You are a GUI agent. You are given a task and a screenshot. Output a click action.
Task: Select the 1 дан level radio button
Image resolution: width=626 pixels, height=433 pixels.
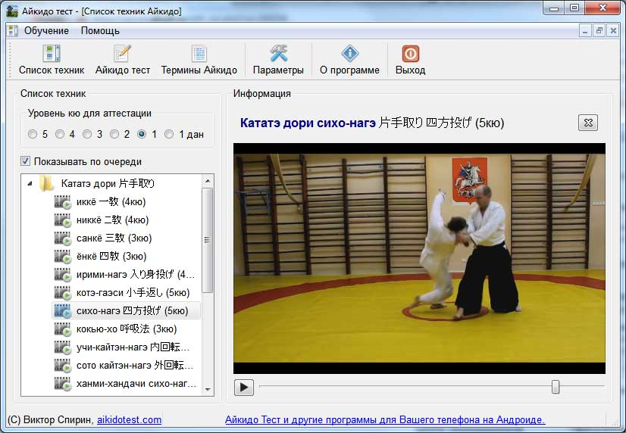[169, 135]
